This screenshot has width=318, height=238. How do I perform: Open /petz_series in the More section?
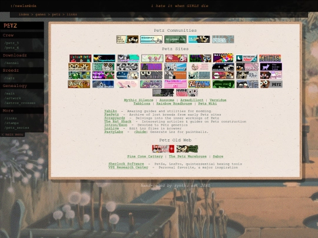[x=17, y=128]
